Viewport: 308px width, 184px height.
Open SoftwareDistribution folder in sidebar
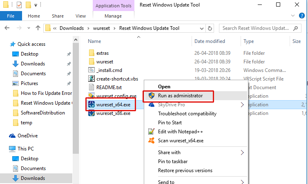[42, 113]
